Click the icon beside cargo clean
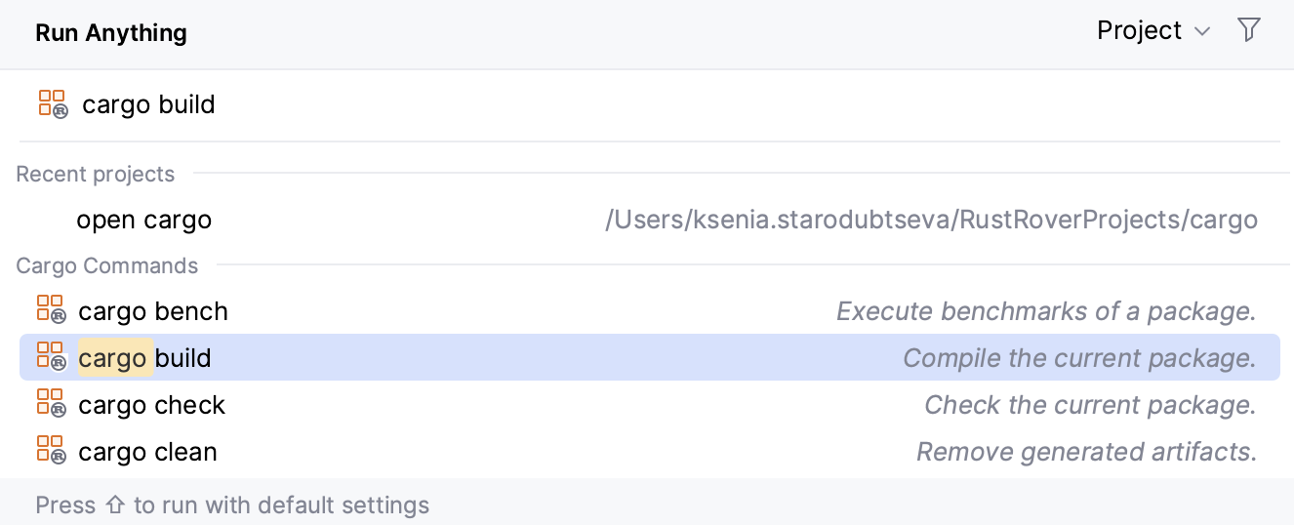The image size is (1294, 525). tap(51, 451)
